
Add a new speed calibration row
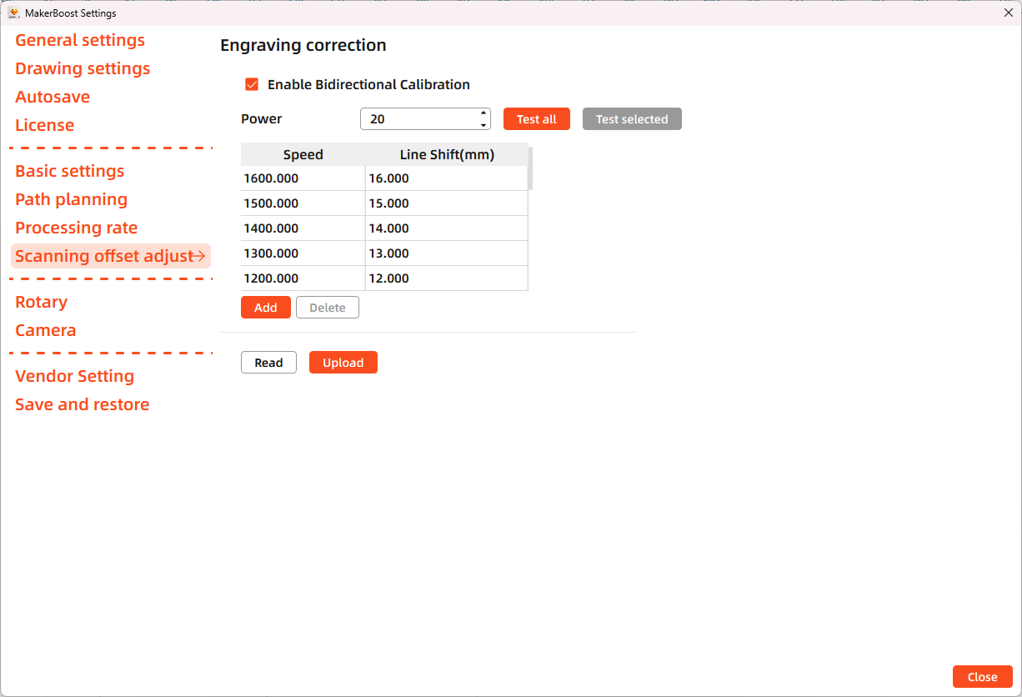(265, 307)
